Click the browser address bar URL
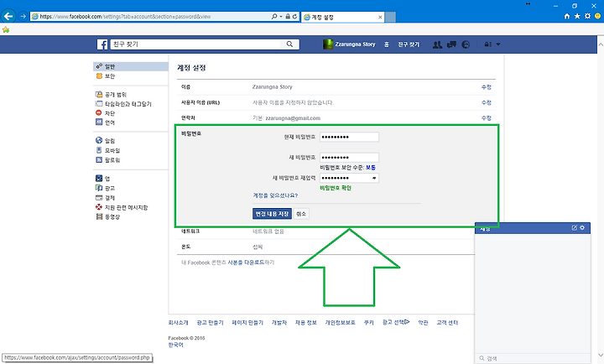This screenshot has width=604, height=364. tap(125, 17)
